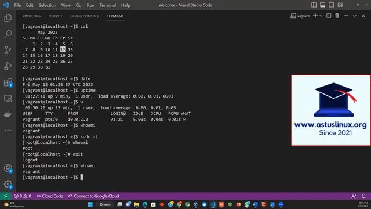Open the feedback icon in status bar
The image size is (371, 209).
click(354, 196)
